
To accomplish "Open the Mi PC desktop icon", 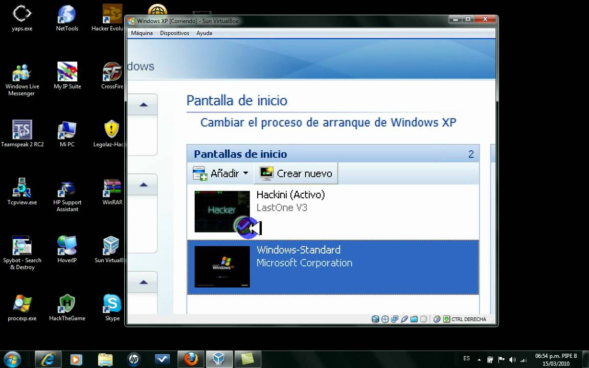I will (67, 134).
